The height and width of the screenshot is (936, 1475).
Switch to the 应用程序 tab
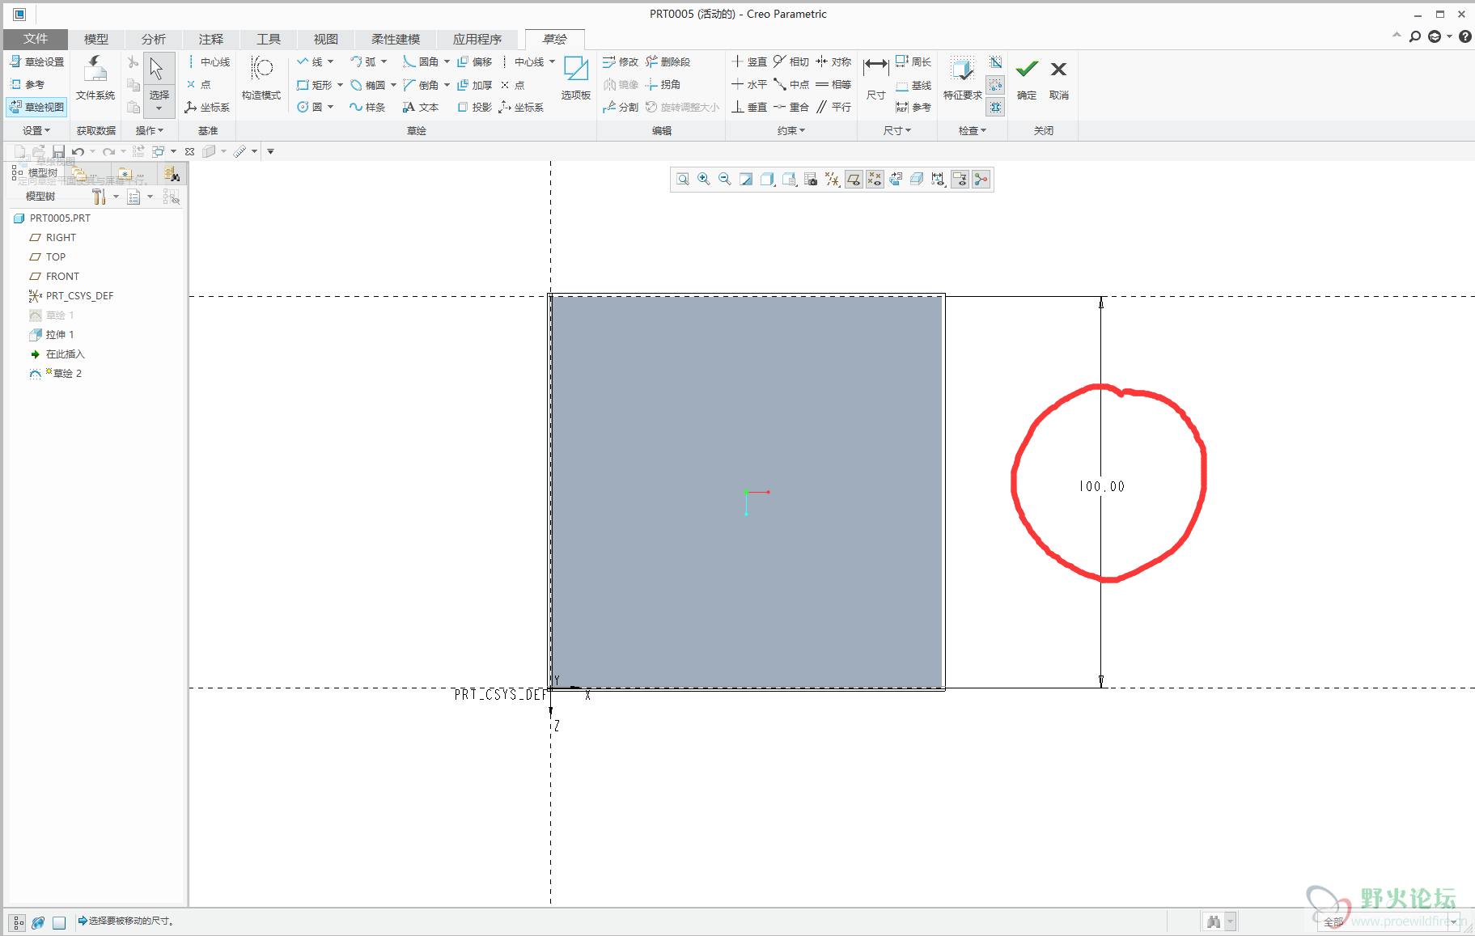(477, 39)
